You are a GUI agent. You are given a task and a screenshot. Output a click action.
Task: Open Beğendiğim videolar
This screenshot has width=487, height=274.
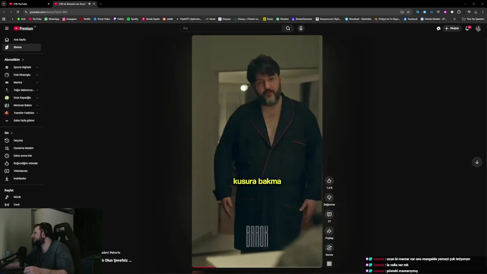22,163
